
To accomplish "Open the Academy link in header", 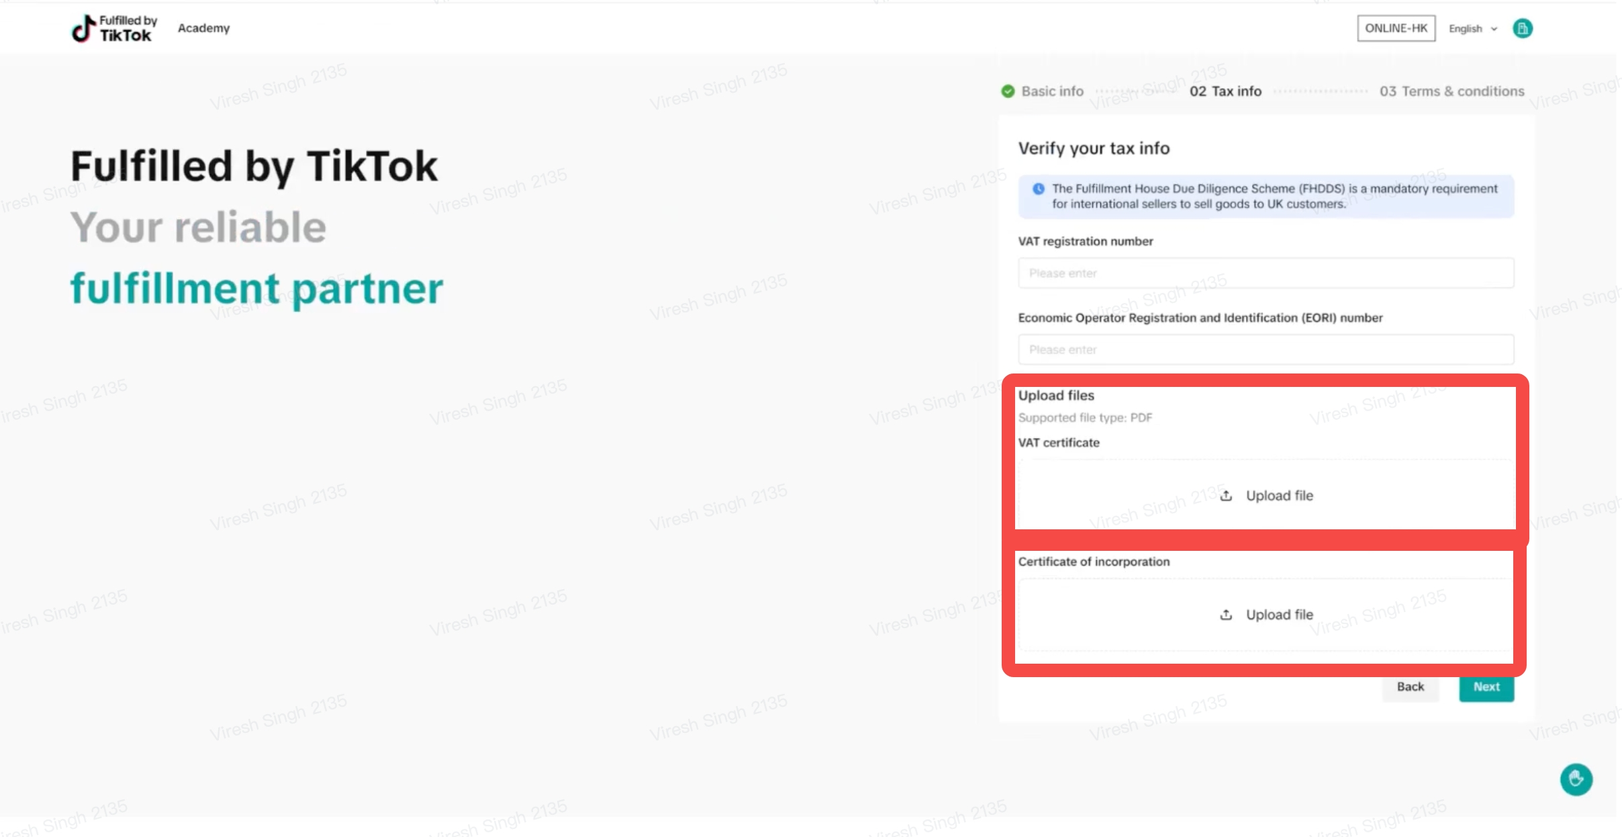I will click(x=203, y=28).
